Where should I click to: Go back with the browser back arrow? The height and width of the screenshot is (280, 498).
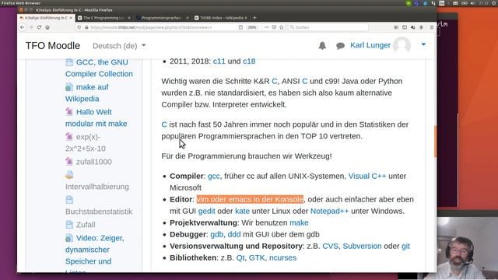coord(23,27)
